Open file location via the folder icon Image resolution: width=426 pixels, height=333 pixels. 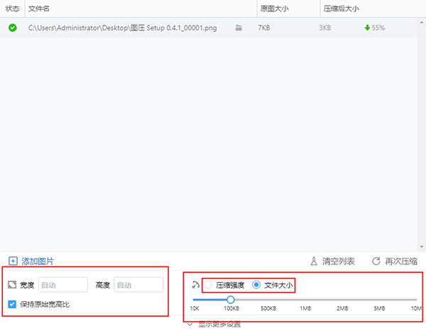pos(239,28)
